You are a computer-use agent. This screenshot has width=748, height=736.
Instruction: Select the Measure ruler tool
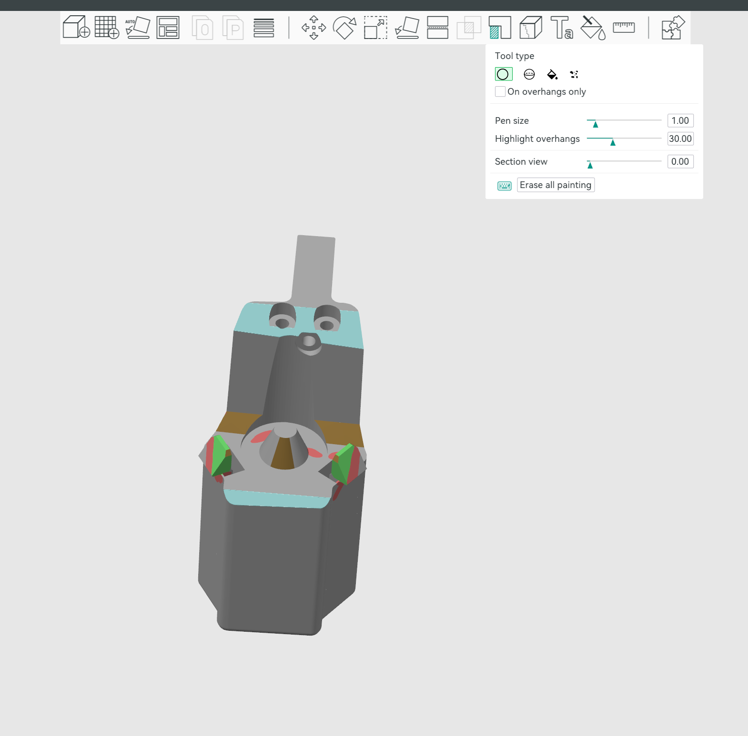[x=624, y=27]
